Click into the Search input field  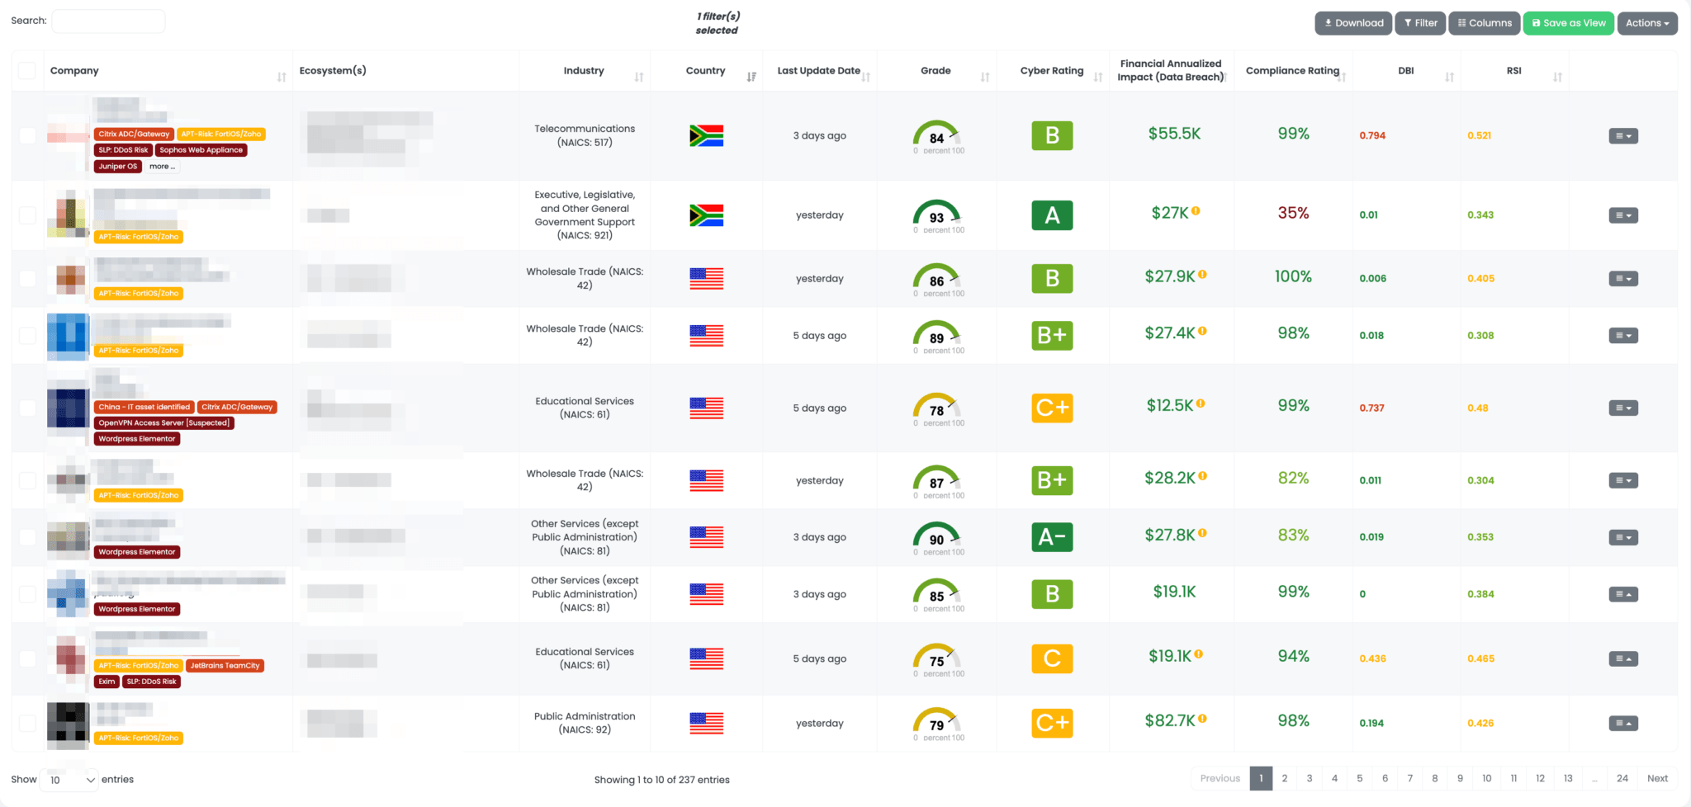point(108,21)
